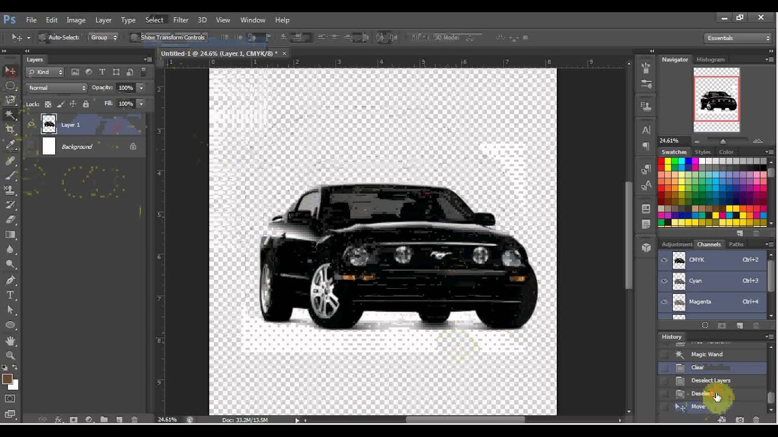Select the Gradient tool
This screenshot has width=778, height=437.
click(x=10, y=234)
